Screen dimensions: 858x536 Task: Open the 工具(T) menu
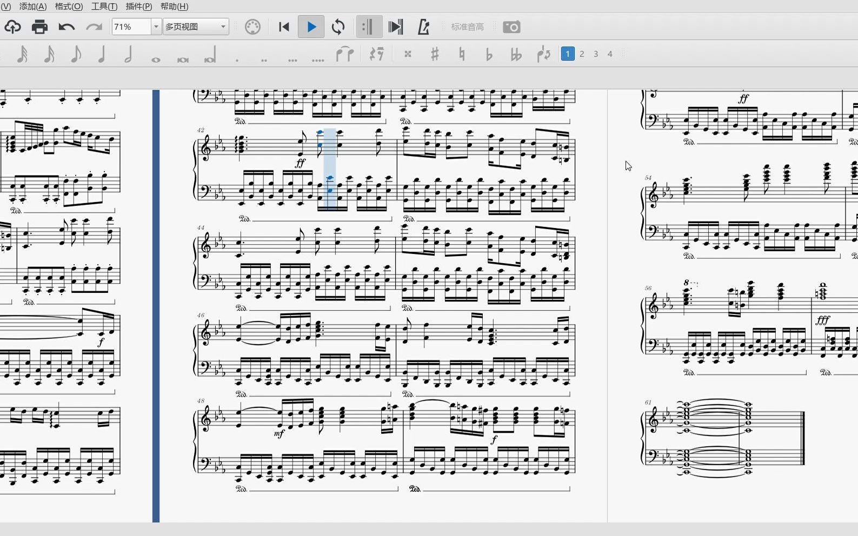(x=104, y=6)
